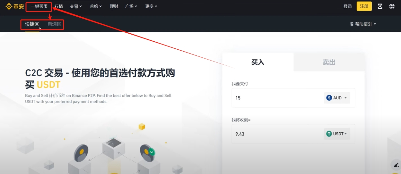Click the AUD dollar currency icon

click(x=329, y=98)
